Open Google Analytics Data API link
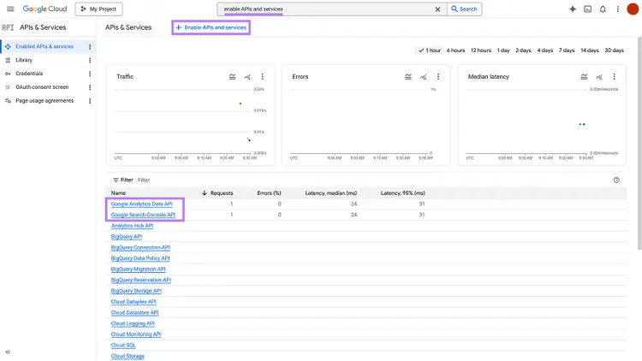This screenshot has width=642, height=361. pyautogui.click(x=141, y=204)
